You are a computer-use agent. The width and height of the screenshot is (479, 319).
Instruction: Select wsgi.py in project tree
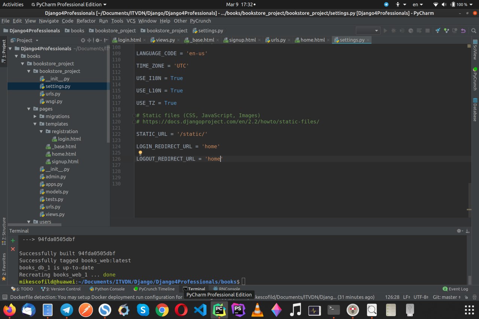54,101
